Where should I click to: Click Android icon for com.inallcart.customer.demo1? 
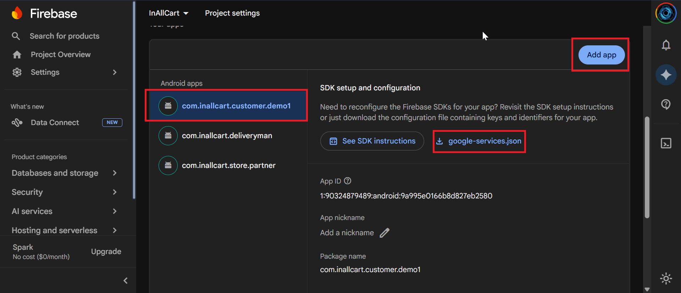(x=168, y=106)
